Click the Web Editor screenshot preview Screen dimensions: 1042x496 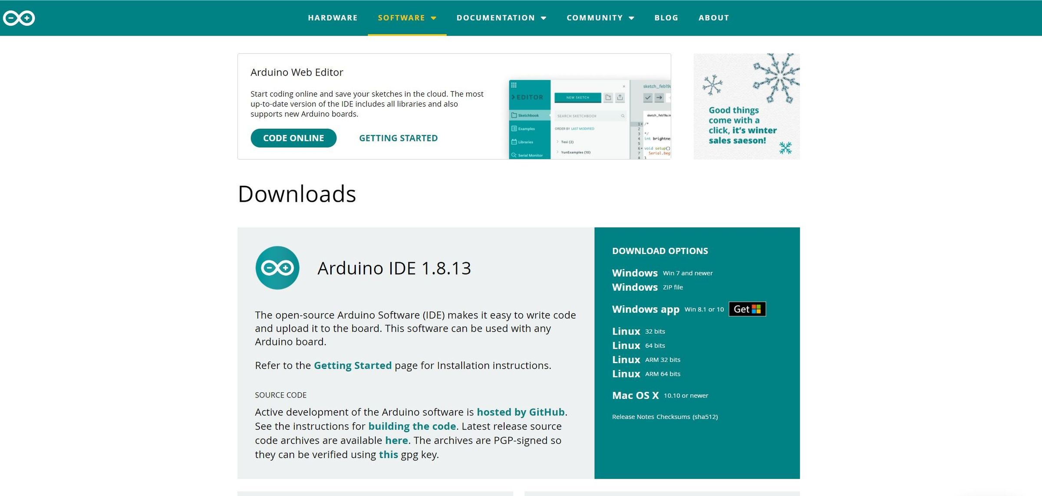[589, 119]
